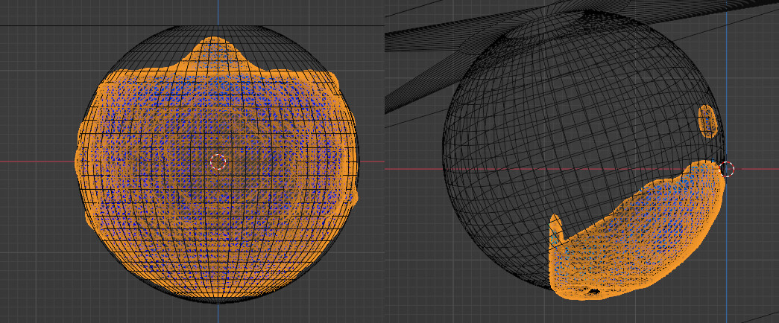
Task: Click the 3D cursor in the right viewport
Action: coord(726,169)
